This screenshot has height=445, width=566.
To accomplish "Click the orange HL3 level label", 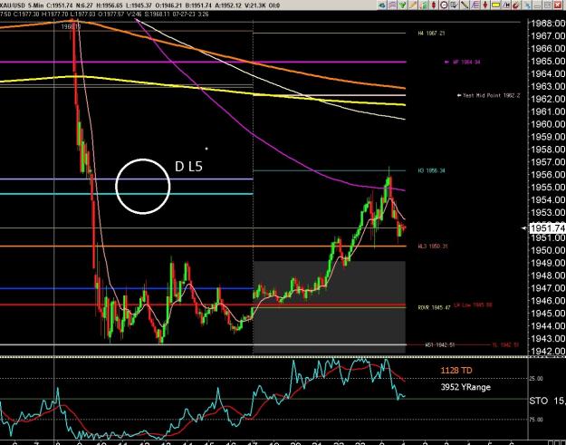I will [x=433, y=247].
